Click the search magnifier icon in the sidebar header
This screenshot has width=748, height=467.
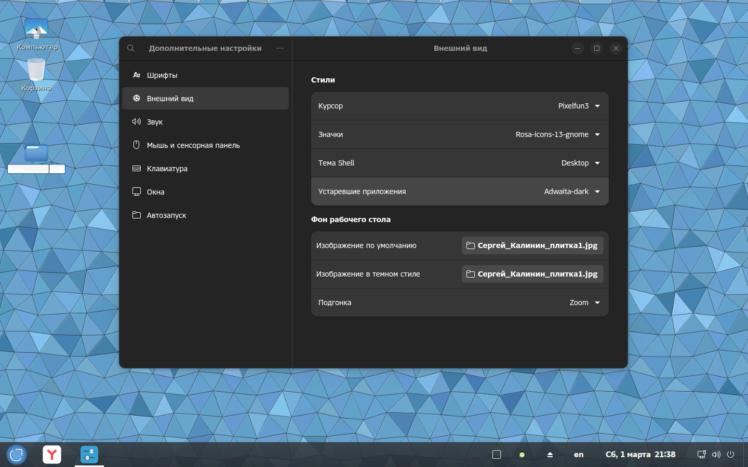click(131, 48)
